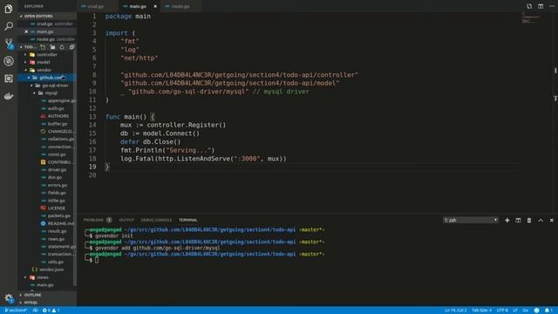Select the Terminal panel tab
This screenshot has height=314, width=558.
click(x=188, y=221)
